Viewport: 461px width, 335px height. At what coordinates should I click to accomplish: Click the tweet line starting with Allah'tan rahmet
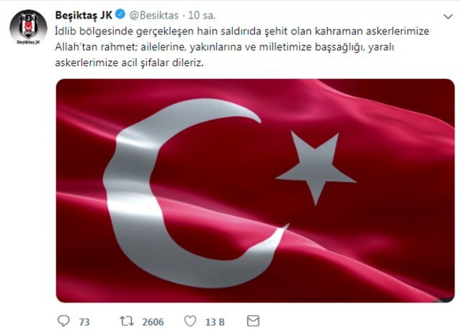[224, 47]
